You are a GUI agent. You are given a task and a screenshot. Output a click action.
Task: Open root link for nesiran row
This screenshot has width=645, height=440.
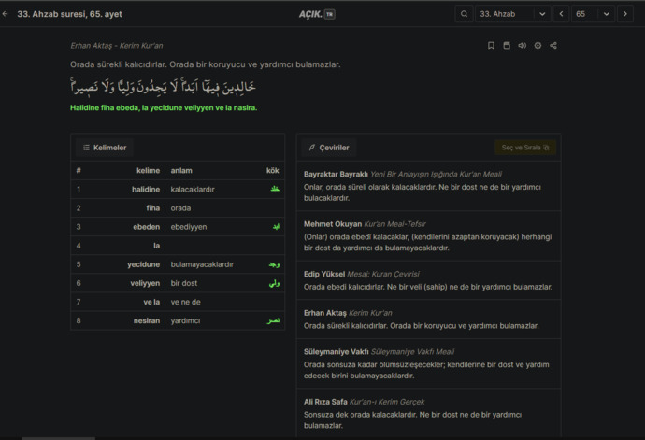click(x=273, y=320)
